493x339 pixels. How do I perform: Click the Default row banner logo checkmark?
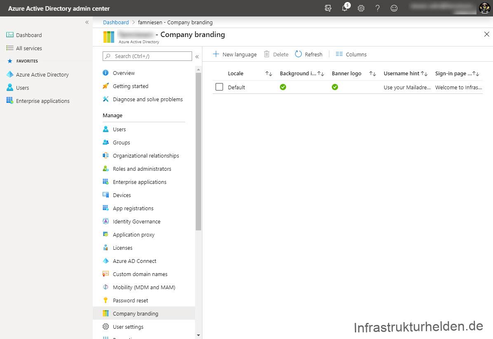(x=335, y=87)
